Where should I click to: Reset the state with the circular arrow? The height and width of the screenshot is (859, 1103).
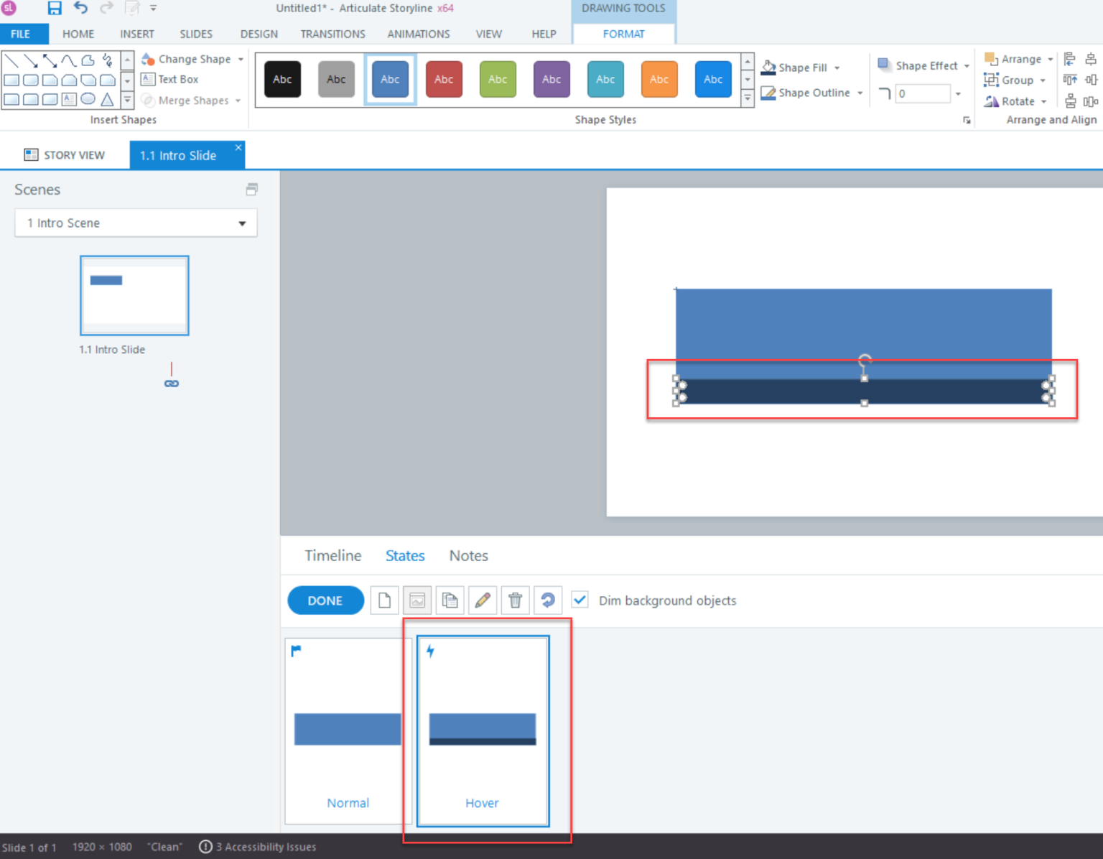coord(548,600)
